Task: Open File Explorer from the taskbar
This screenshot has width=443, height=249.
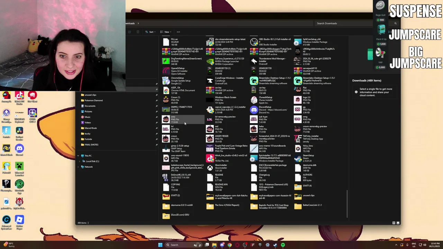Action: pos(214,245)
